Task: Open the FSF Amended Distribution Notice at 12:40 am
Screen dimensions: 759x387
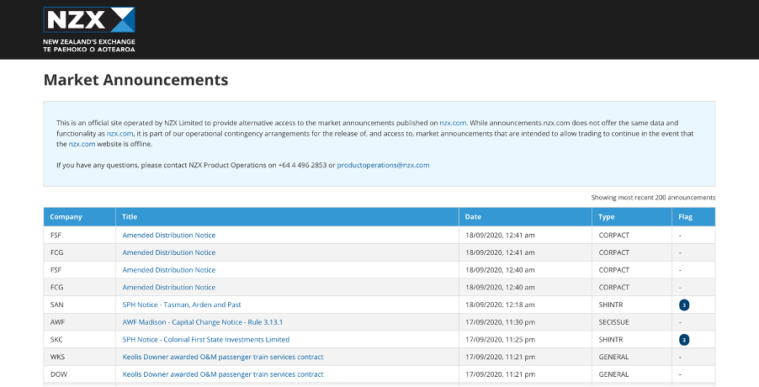Action: pos(169,270)
